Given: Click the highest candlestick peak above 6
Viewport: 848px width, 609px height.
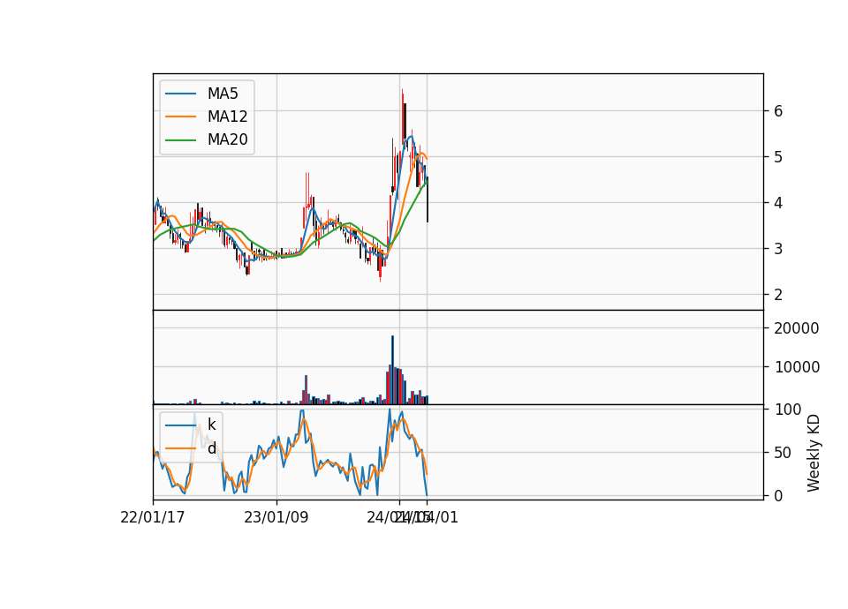Looking at the screenshot, I should (402, 117).
